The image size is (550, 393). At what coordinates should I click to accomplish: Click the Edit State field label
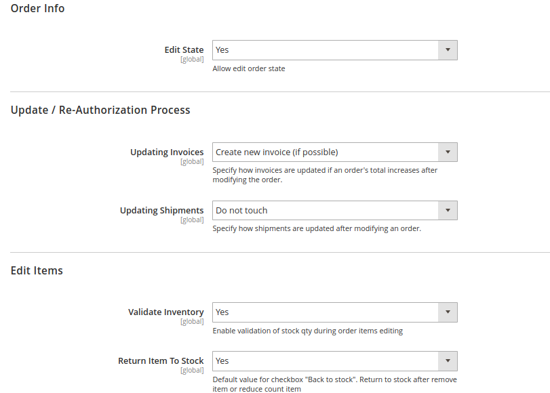[x=184, y=49]
